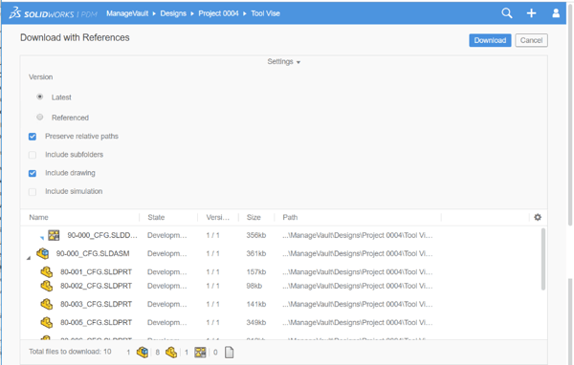Viewport: 574px width, 365px height.
Task: Collapse the Settings section
Action: [284, 62]
